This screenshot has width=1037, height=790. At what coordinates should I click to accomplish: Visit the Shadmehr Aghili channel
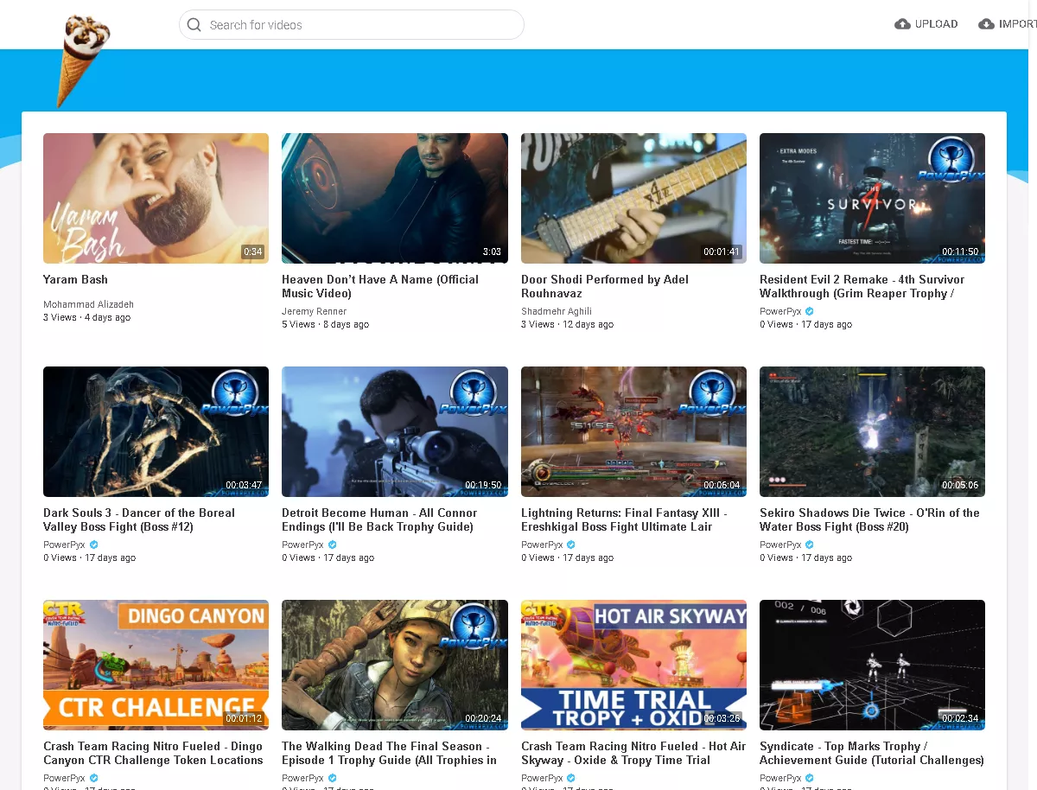point(557,311)
